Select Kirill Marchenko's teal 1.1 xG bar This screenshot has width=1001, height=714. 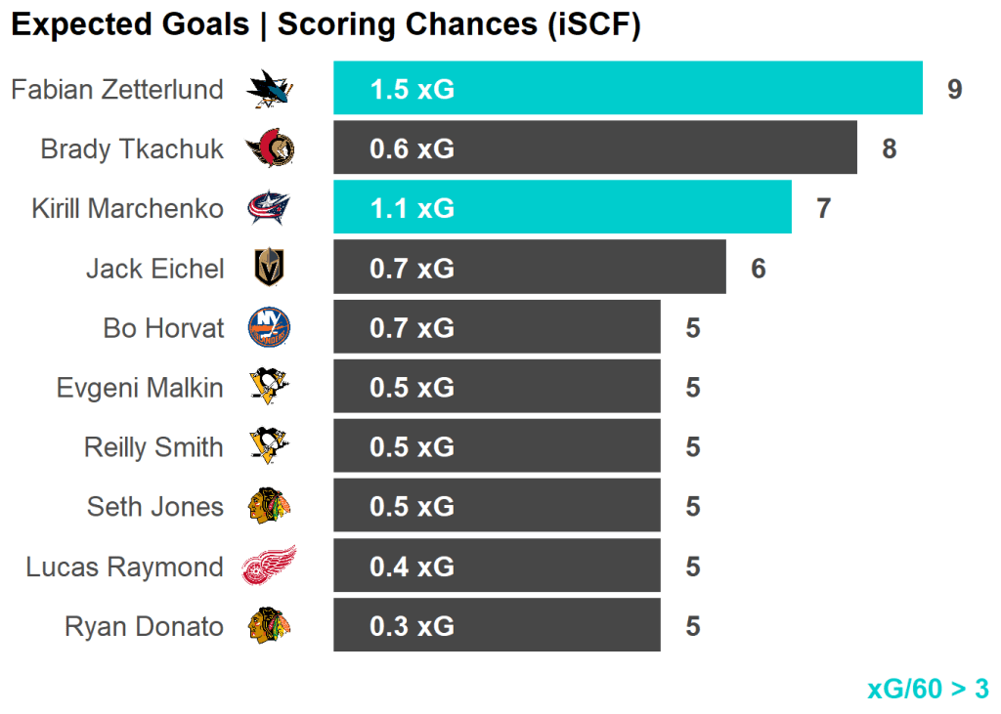[562, 208]
